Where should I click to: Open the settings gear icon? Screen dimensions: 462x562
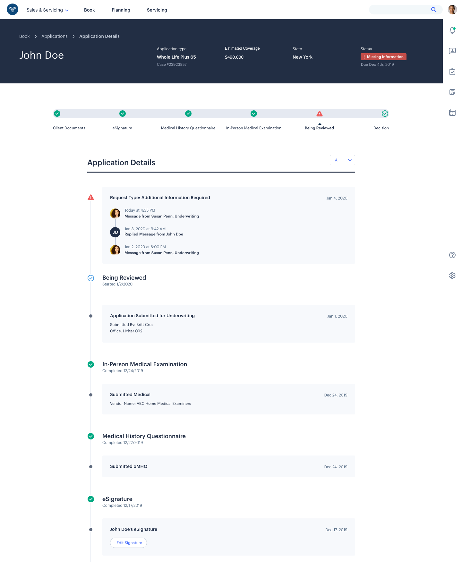(x=452, y=276)
